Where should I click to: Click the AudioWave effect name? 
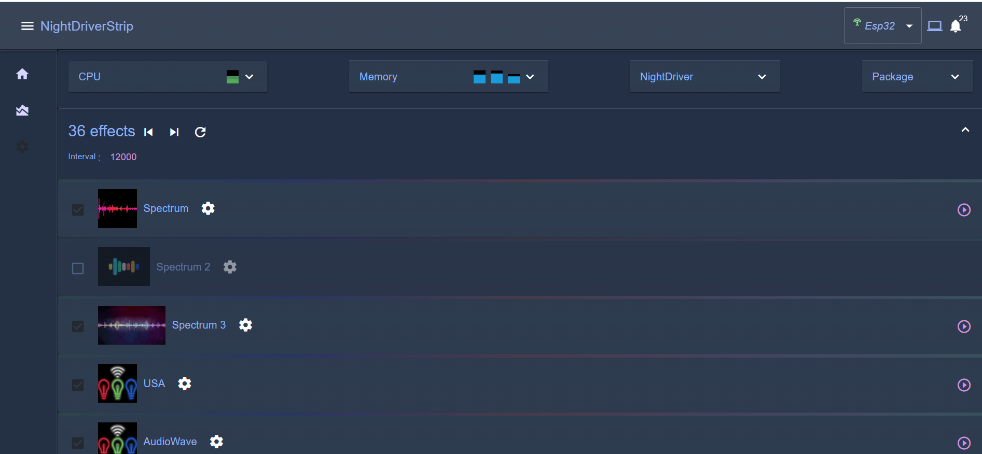pyautogui.click(x=170, y=442)
